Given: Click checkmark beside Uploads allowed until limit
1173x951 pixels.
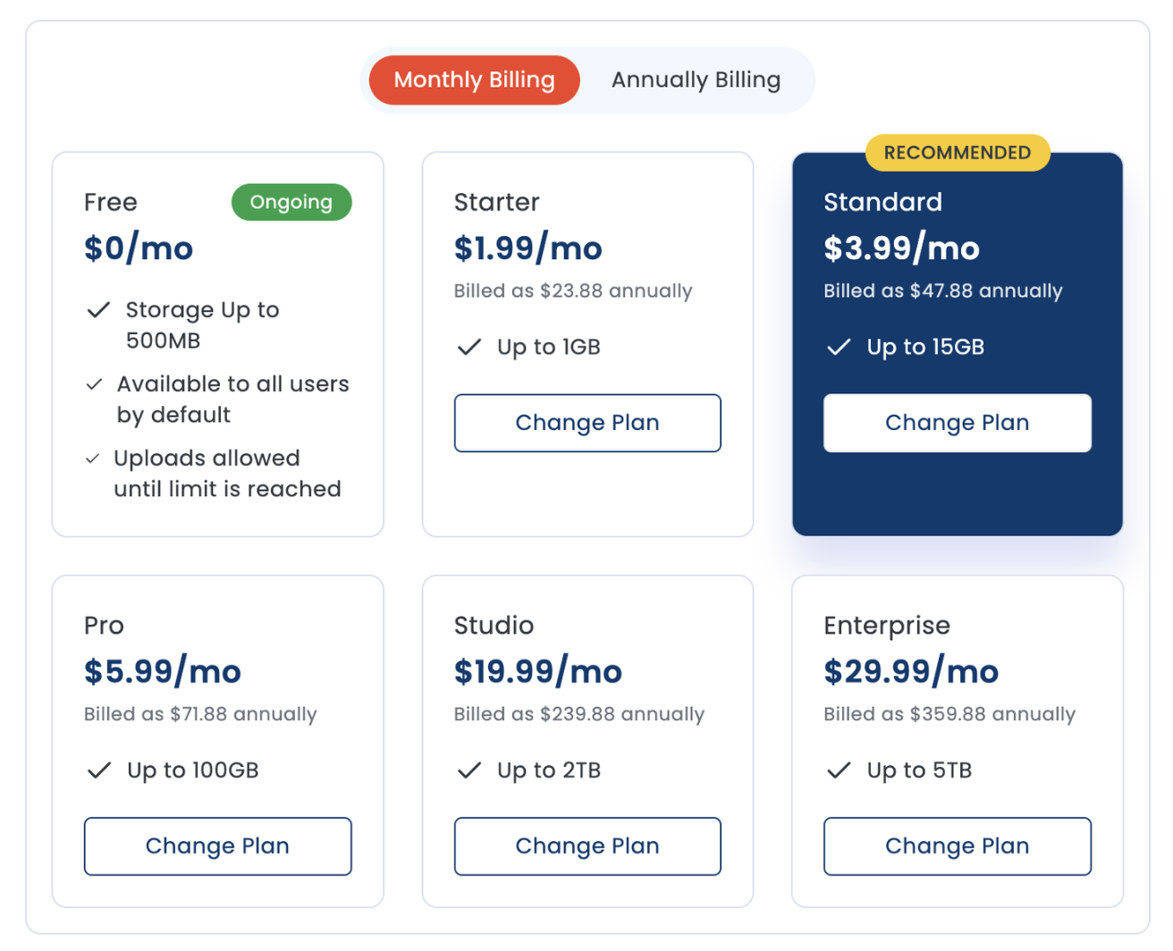Looking at the screenshot, I should tap(92, 459).
